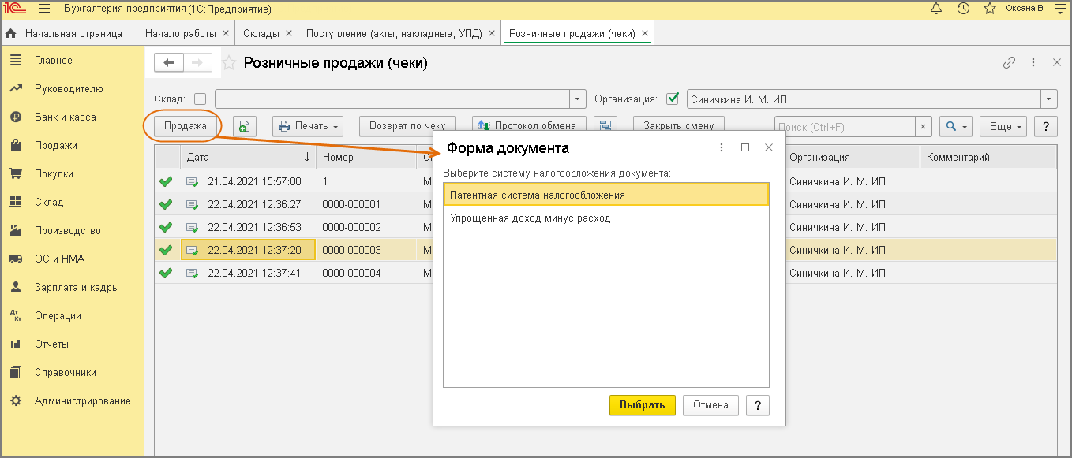Clear the search field X
This screenshot has height=458, width=1072.
924,126
